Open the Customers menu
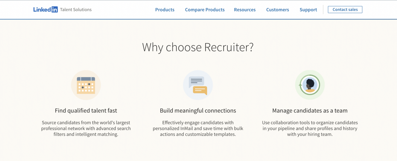 tap(277, 10)
